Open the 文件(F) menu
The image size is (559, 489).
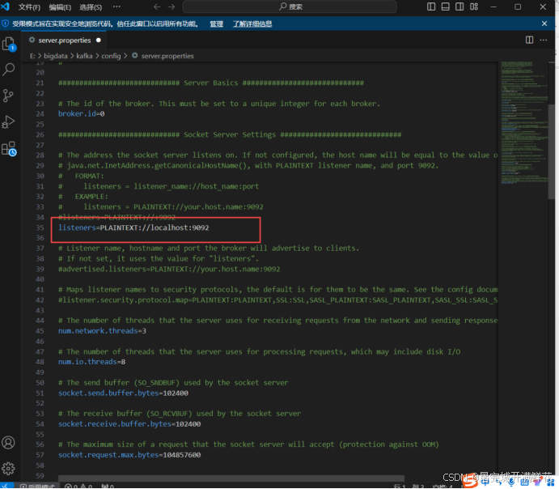click(x=29, y=6)
